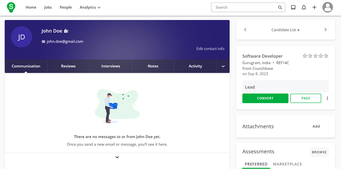Set rating to three stars

[315, 56]
